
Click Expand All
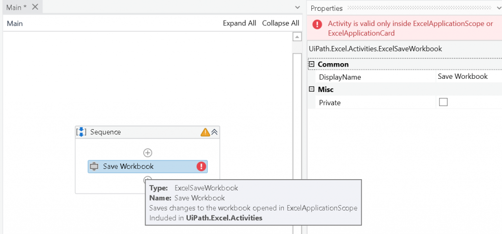pyautogui.click(x=239, y=23)
